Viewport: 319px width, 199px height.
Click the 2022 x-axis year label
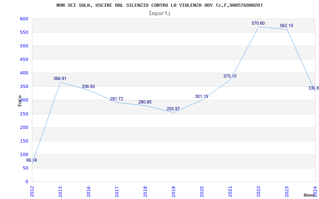pos(258,191)
